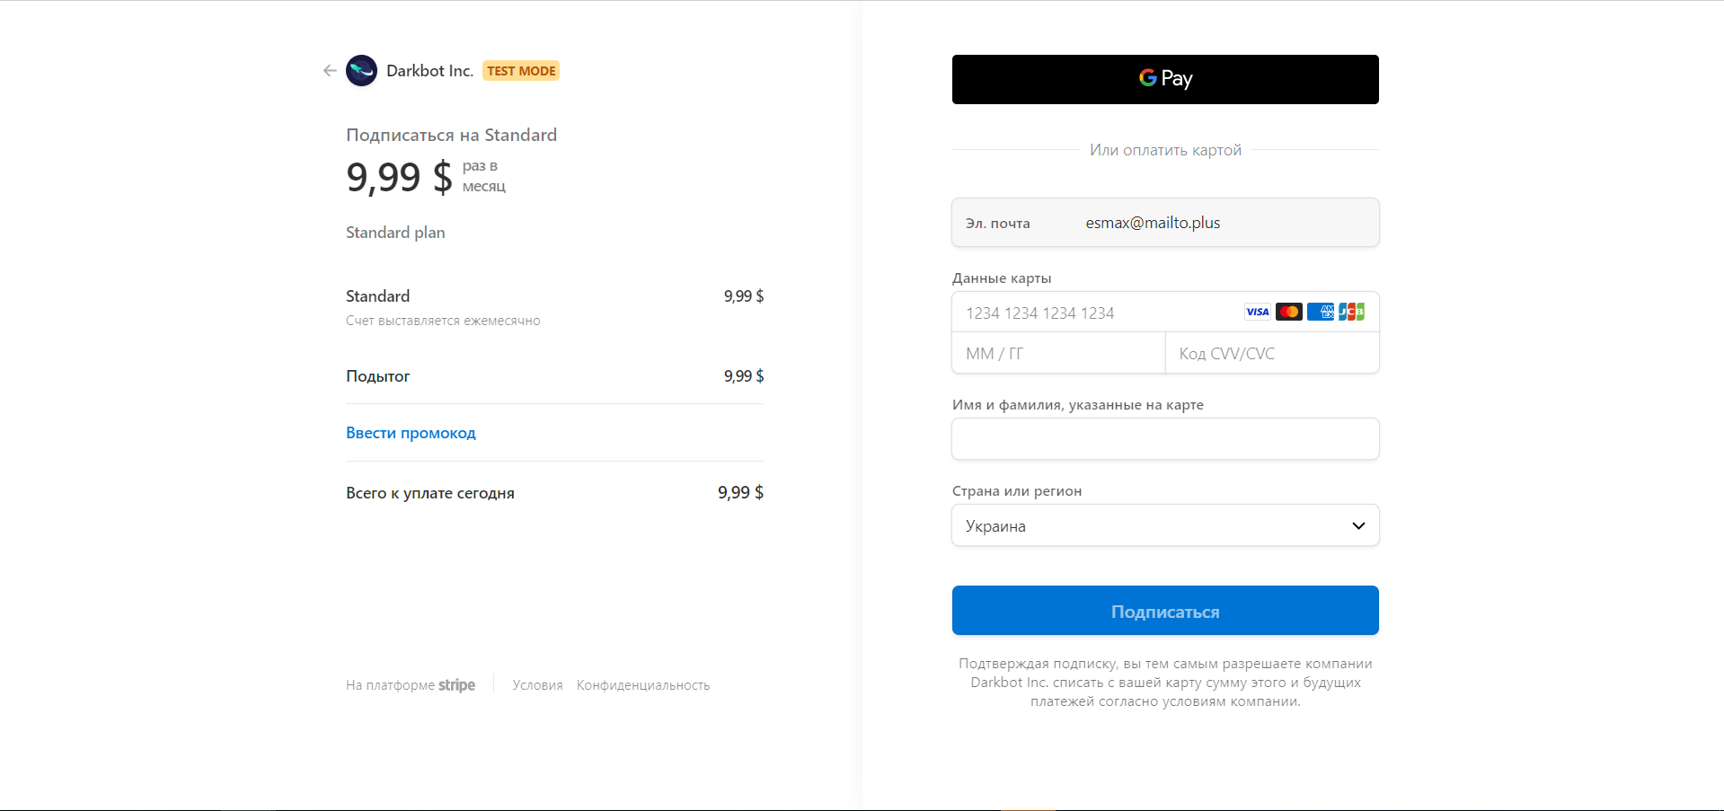Click the back arrow next to Darkbot logo
1724x811 pixels.
pos(330,71)
